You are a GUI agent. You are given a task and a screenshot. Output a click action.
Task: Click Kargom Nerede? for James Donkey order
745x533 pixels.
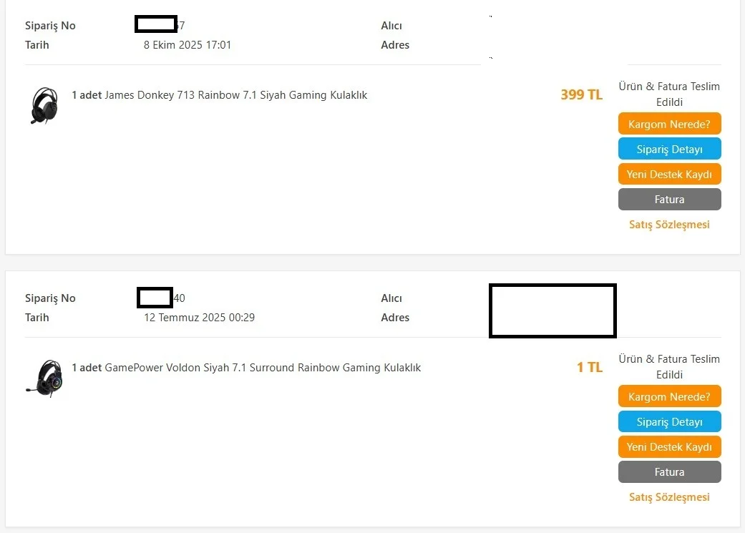669,124
